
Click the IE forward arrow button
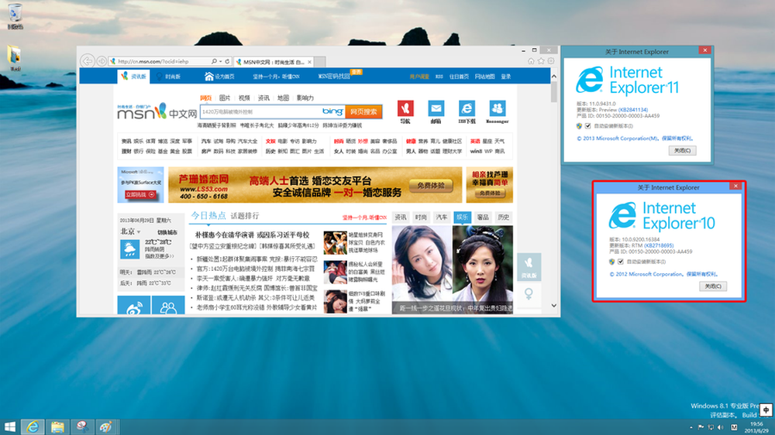tap(101, 61)
